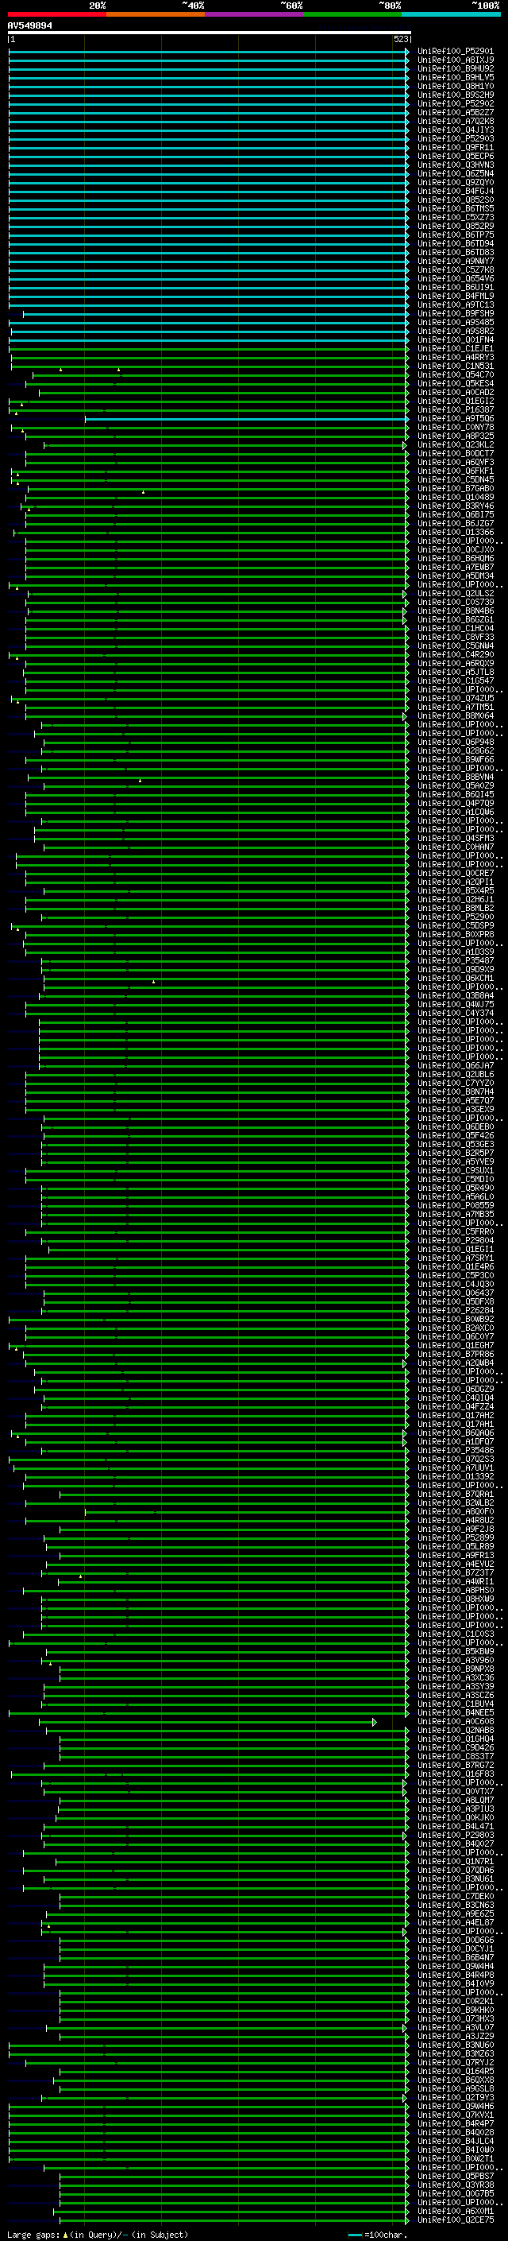Click the label UniRef100_Q0VTX7
Screen dimensions: 508x2241
tap(456, 1790)
